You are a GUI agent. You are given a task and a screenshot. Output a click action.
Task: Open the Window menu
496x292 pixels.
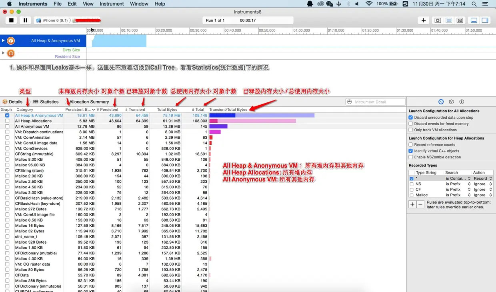[139, 4]
